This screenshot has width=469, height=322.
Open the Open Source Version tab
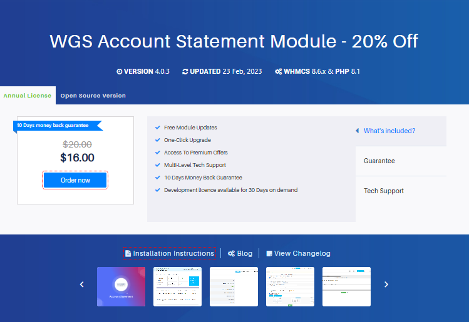pyautogui.click(x=93, y=96)
